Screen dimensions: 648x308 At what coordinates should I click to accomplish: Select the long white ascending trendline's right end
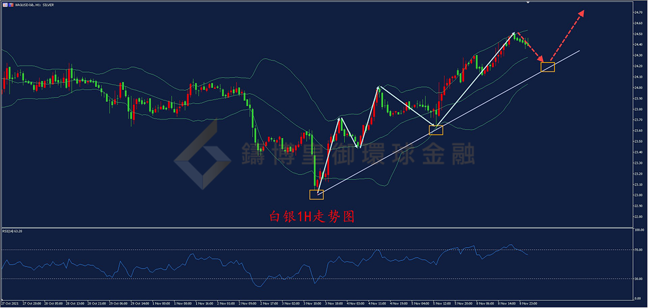579,51
